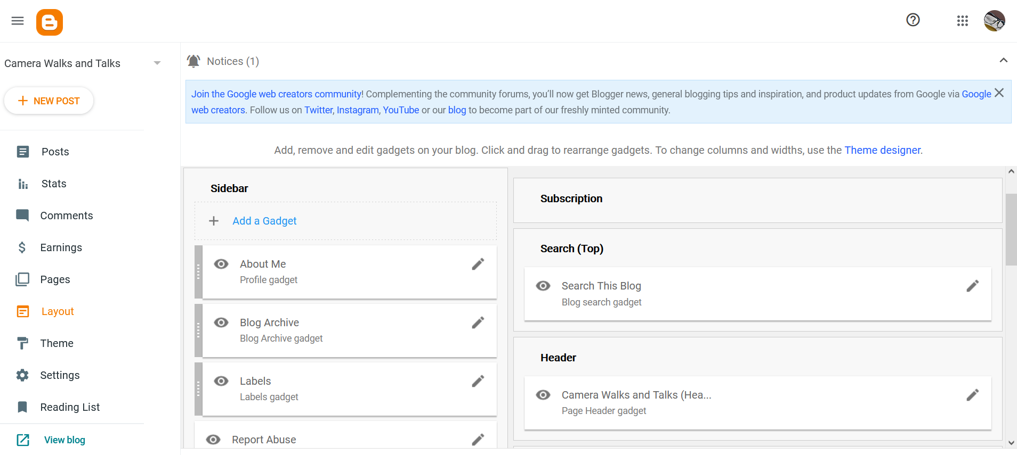Click the layout vertical scrollbar thumb

[x=1011, y=229]
